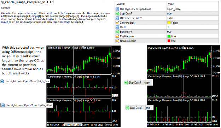Image resolution: width=221 pixels, height=128 pixels.
Task: Click the boolean icon next to Skip Dojis? in the table
Action: coord(117,14)
